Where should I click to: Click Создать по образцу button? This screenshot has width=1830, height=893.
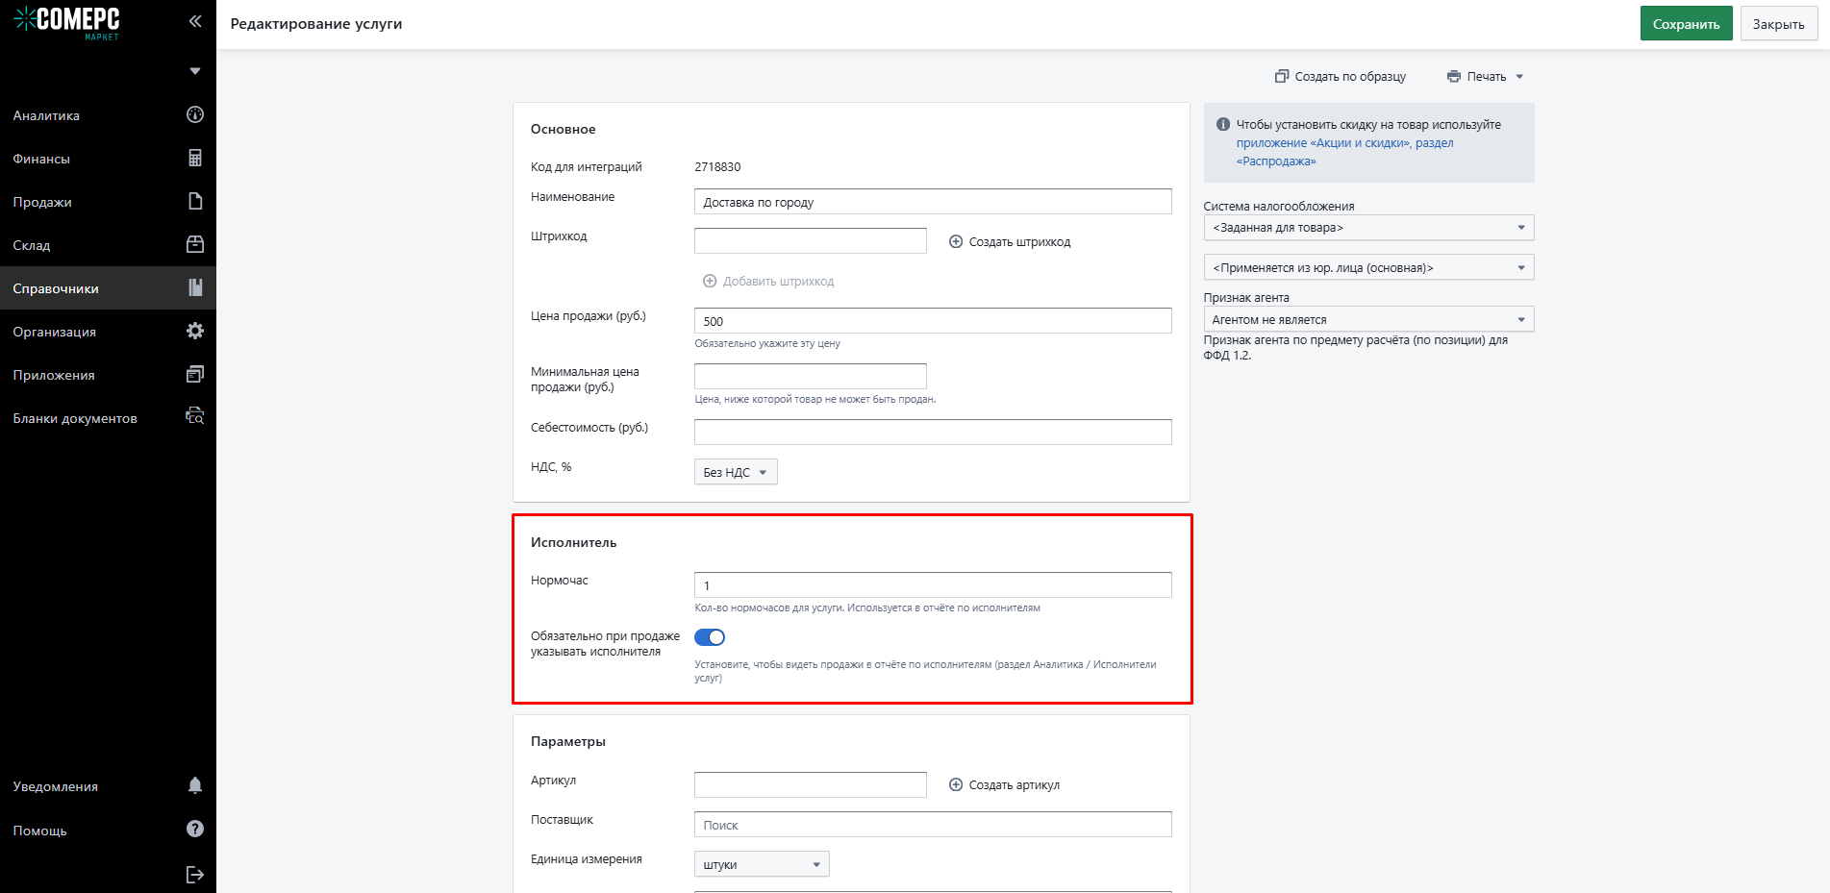coord(1341,77)
